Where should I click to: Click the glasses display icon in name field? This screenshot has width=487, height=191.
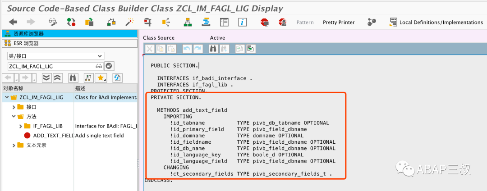coord(99,66)
